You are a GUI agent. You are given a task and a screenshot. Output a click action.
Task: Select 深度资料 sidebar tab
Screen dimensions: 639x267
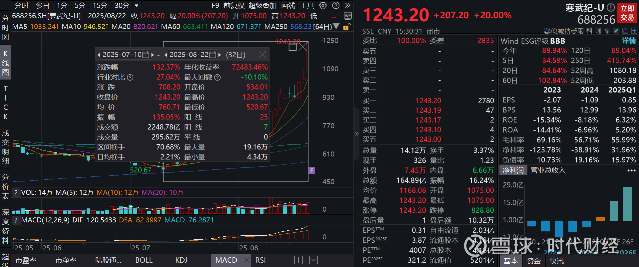click(x=5, y=226)
